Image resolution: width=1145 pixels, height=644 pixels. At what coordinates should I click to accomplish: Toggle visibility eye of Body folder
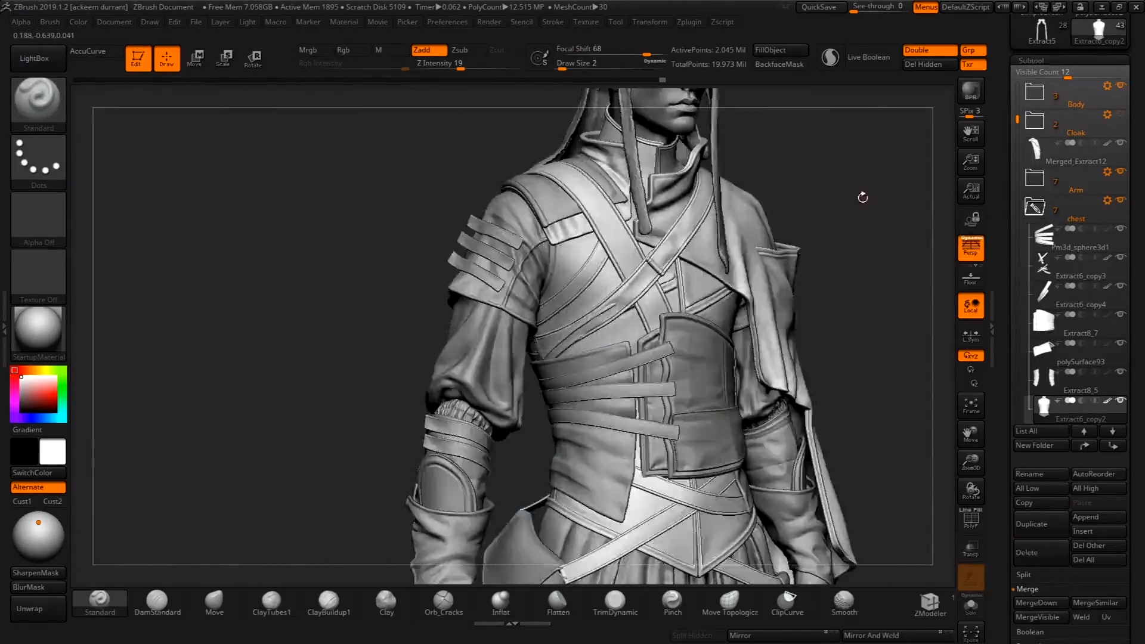pyautogui.click(x=1121, y=86)
